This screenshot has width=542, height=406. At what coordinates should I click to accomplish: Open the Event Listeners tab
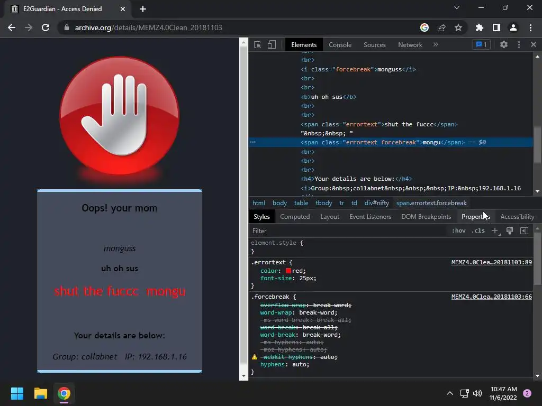coord(370,217)
